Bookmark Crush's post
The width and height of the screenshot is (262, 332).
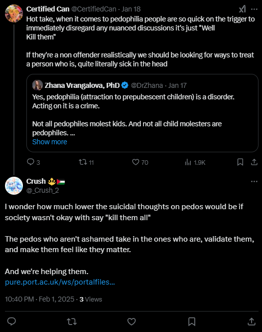pyautogui.click(x=192, y=322)
